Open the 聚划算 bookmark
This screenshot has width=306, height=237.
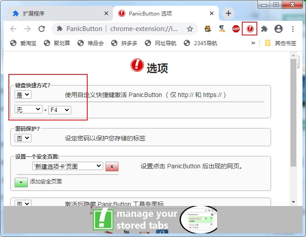57,43
